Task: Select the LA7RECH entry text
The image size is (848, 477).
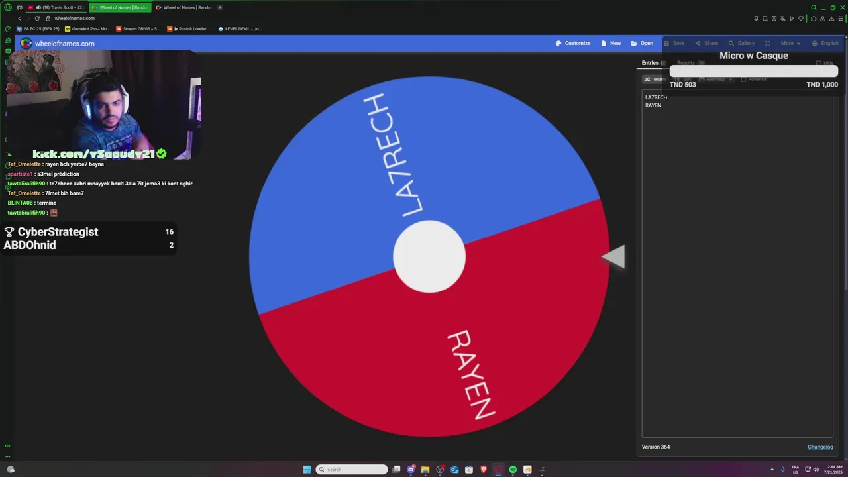Action: [656, 97]
